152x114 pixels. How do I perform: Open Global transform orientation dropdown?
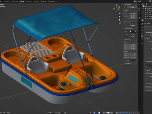click(50, 113)
